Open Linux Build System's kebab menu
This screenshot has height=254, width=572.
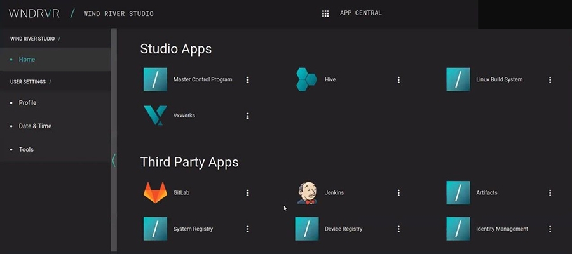pos(550,80)
